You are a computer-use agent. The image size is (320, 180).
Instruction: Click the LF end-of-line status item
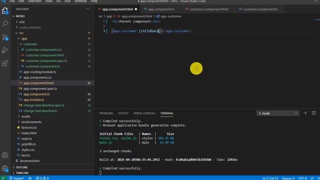click(312, 178)
